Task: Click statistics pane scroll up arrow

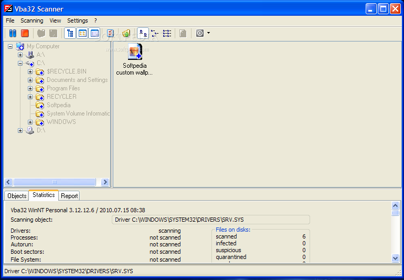Action: [x=396, y=205]
